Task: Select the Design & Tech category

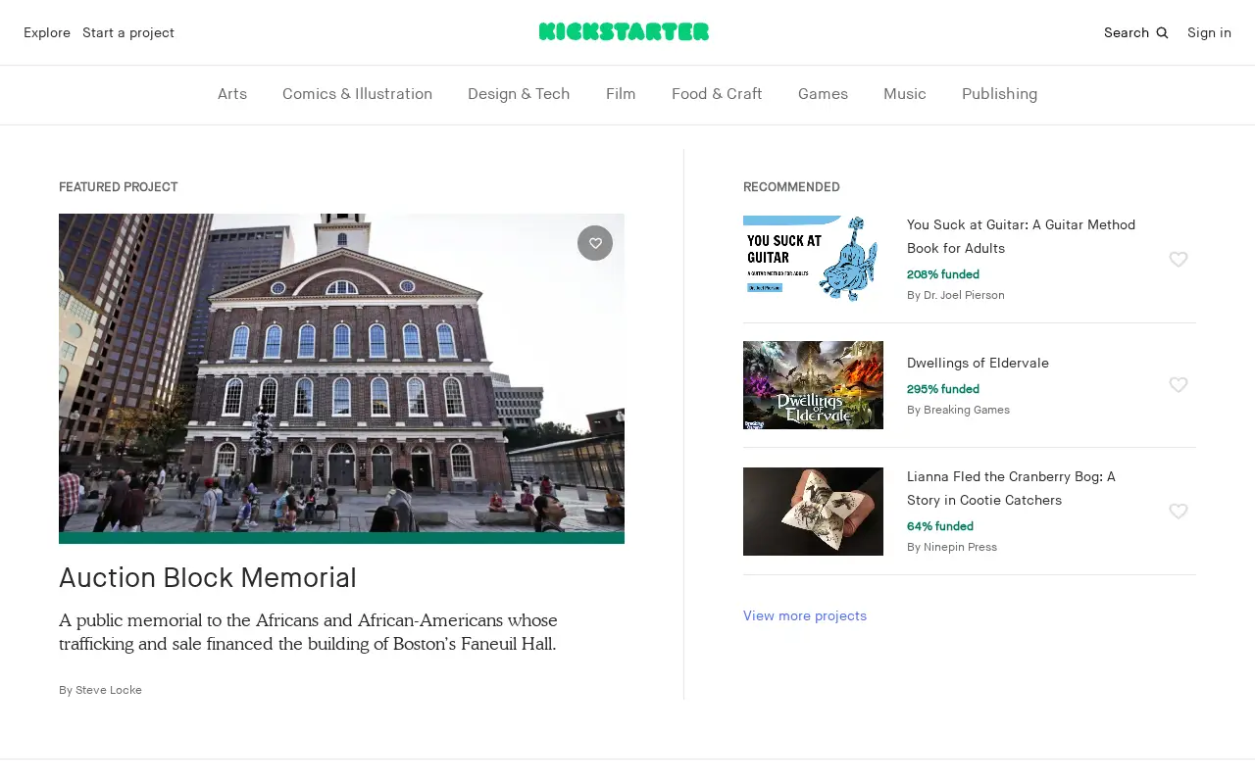Action: coord(519,94)
